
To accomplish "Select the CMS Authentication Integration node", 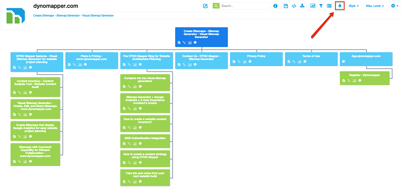I will tap(145, 141).
